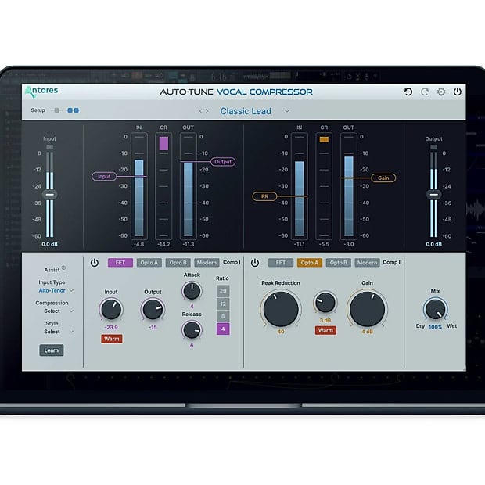
Task: Click the main Output fader handle
Action: click(x=434, y=195)
